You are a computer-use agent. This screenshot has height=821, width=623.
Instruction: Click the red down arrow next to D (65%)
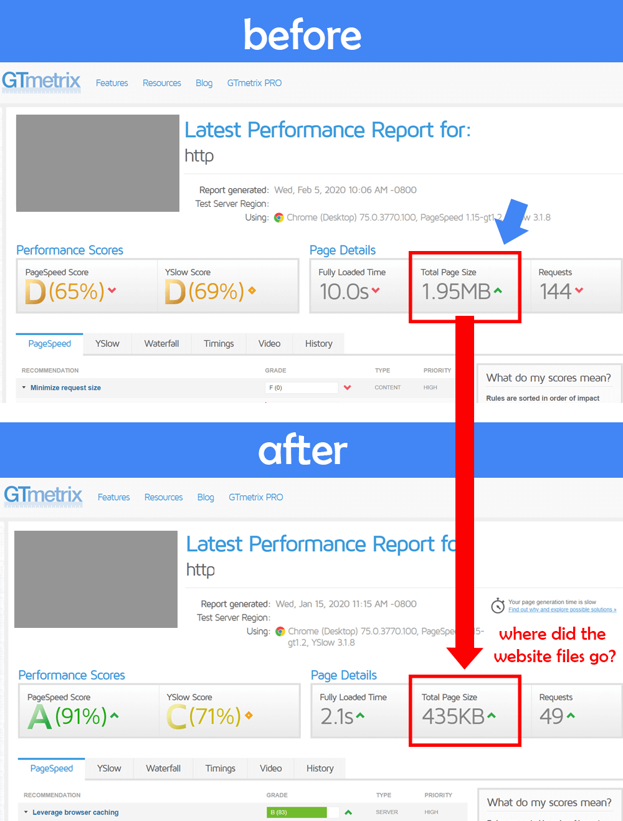click(112, 290)
